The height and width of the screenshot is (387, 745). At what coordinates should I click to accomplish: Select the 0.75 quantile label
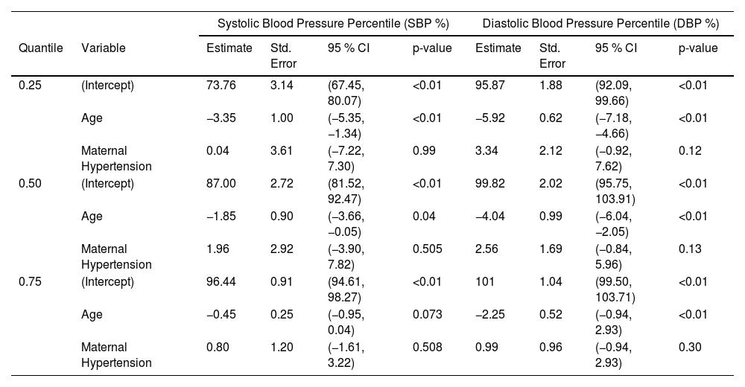(30, 282)
